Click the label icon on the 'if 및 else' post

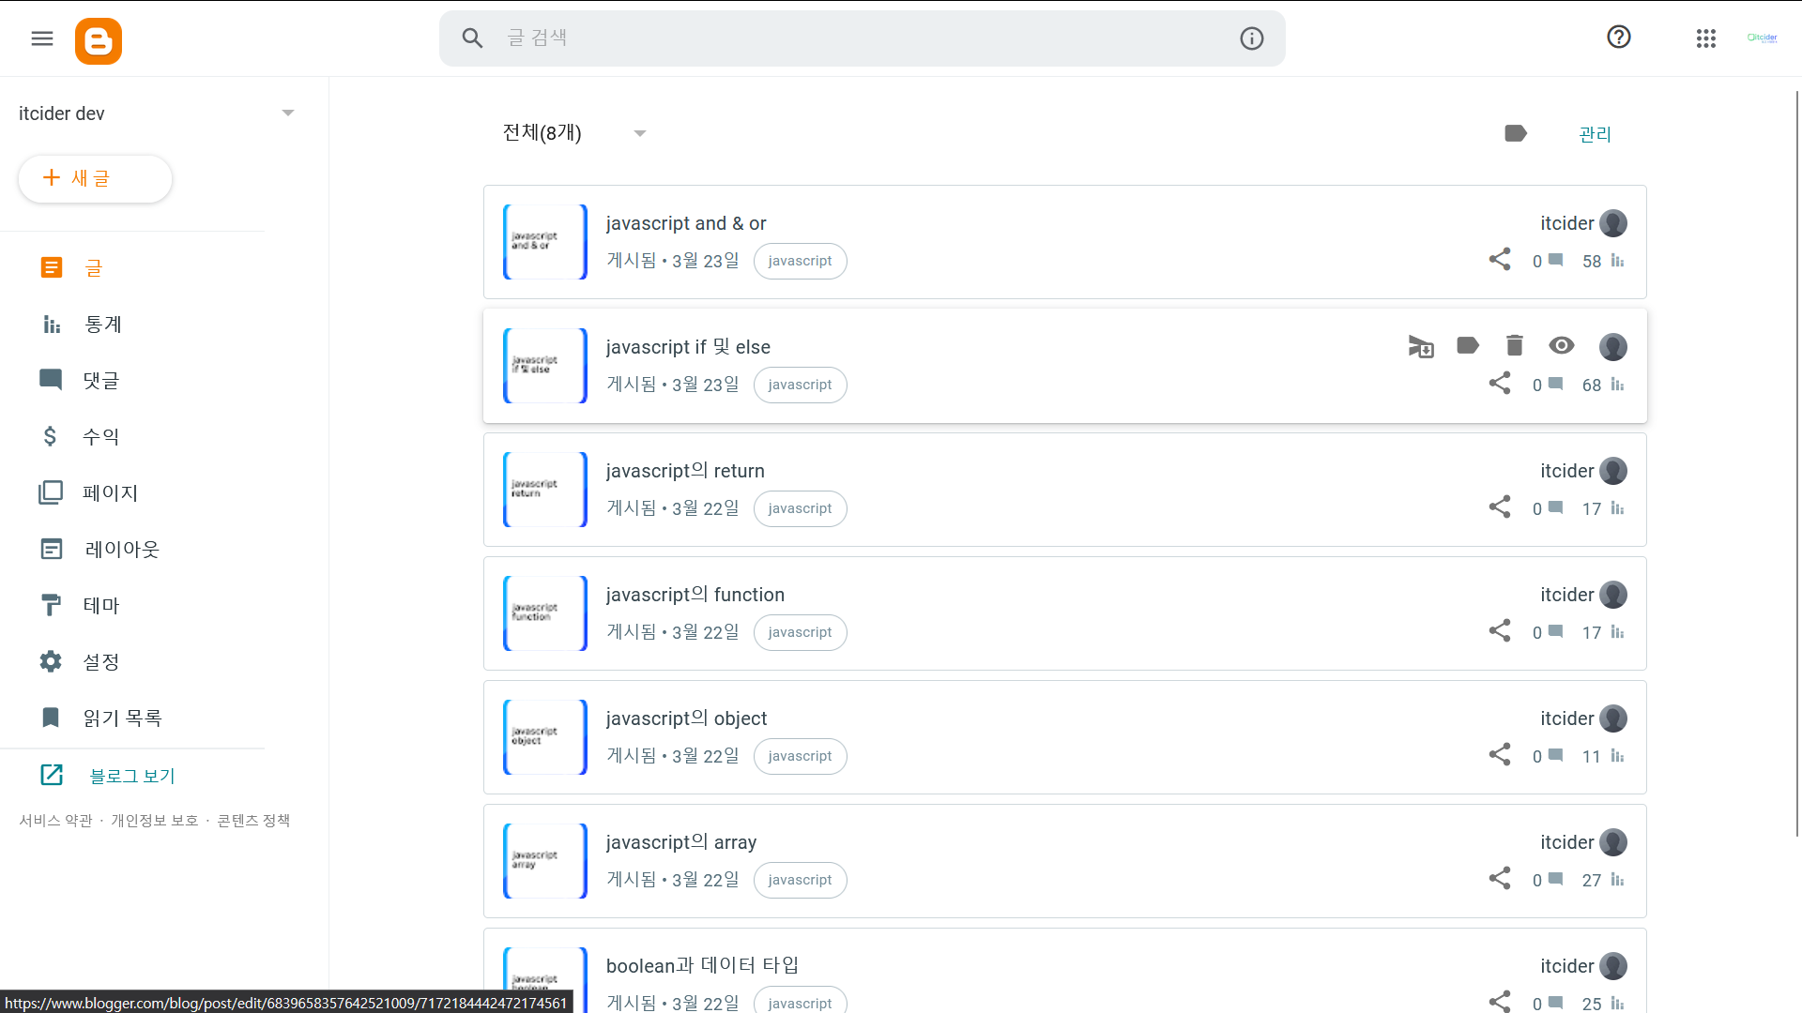(1468, 346)
